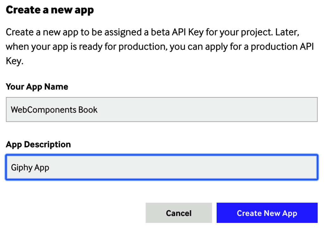
Task: Click the "production API Key" text in the paragraph
Action: click(x=278, y=47)
